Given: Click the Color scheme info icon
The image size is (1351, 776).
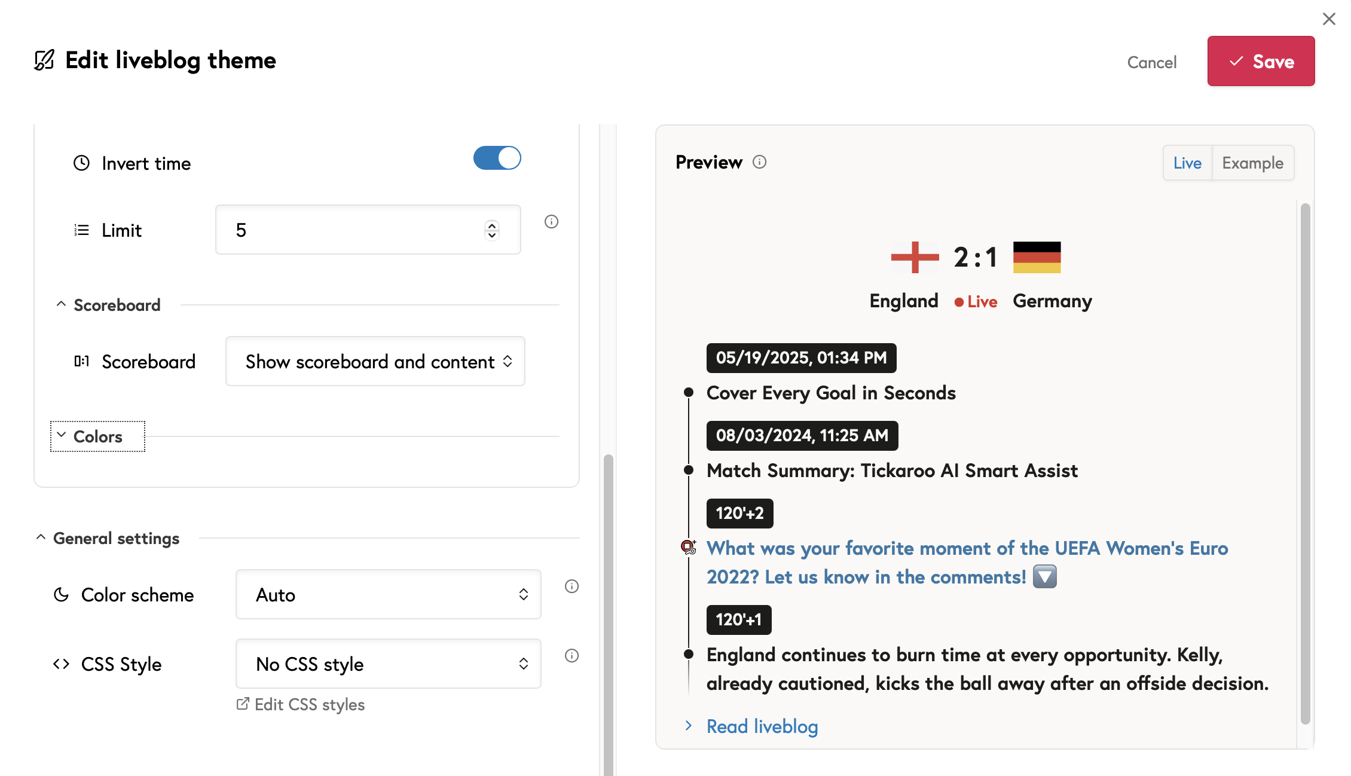Looking at the screenshot, I should pos(571,586).
